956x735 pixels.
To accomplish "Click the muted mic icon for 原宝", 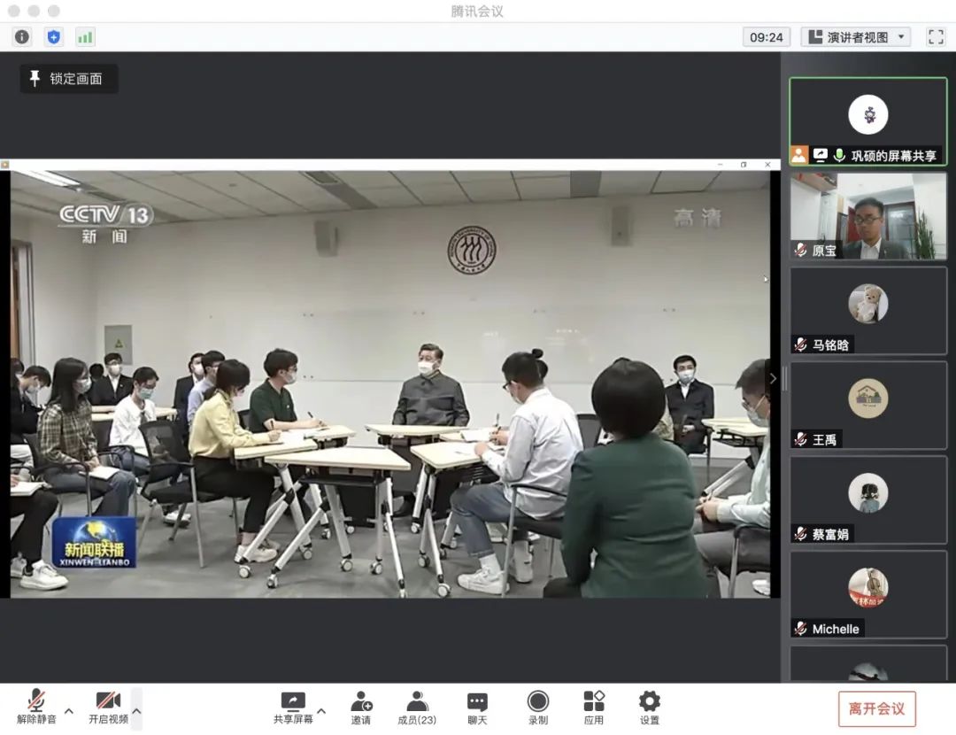I will [x=801, y=250].
